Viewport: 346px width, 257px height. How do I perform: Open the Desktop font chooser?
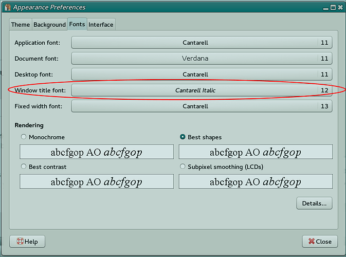(202, 75)
